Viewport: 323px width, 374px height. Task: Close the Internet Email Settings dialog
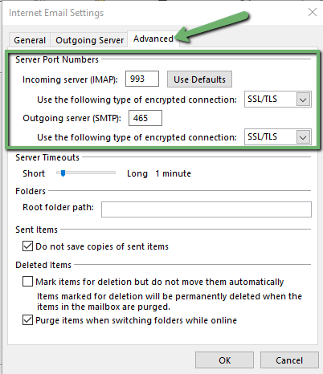pos(313,12)
